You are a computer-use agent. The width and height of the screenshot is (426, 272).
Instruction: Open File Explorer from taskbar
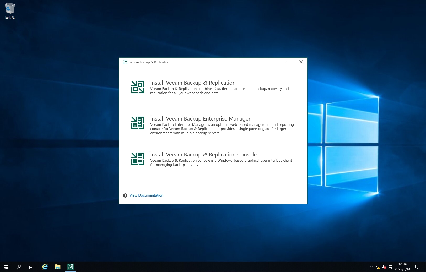tap(58, 267)
